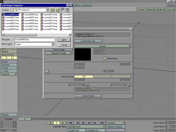The image size is (176, 132).
Task: Click Open in file dialog
Action: [x=64, y=40]
